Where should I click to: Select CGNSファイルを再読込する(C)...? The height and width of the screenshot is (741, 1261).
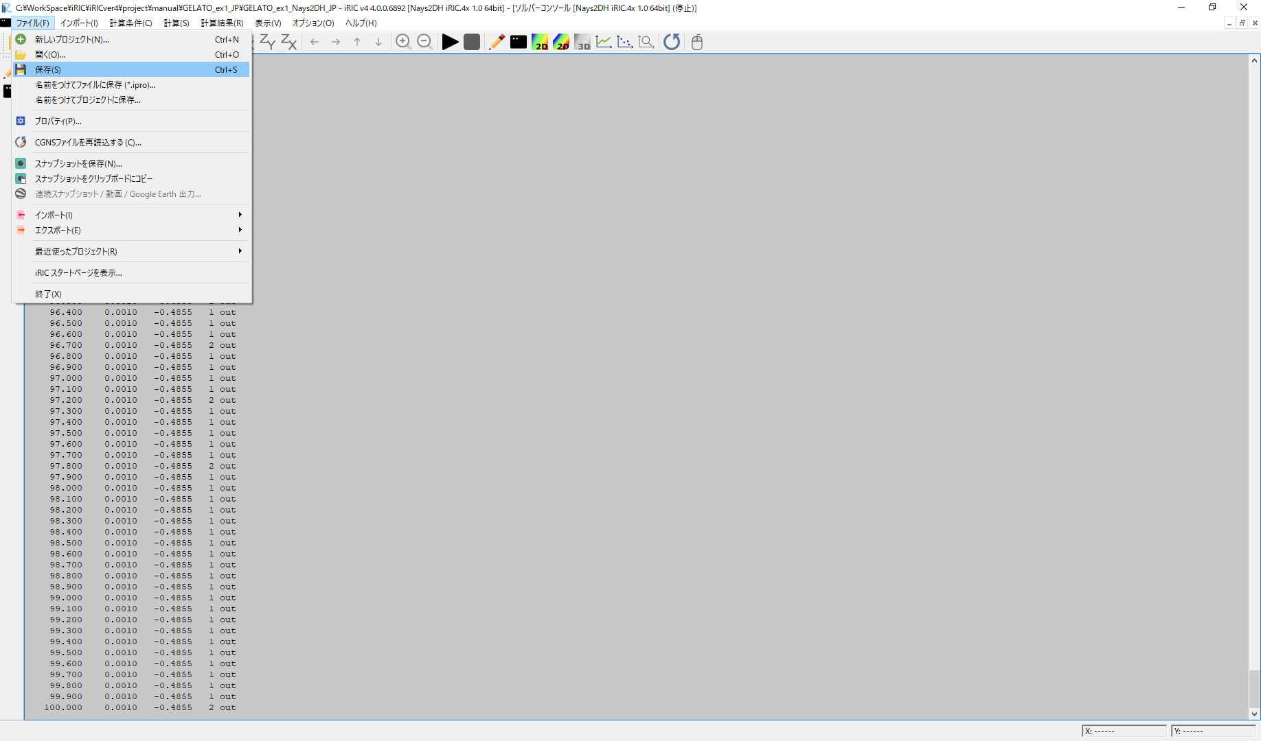pyautogui.click(x=131, y=142)
